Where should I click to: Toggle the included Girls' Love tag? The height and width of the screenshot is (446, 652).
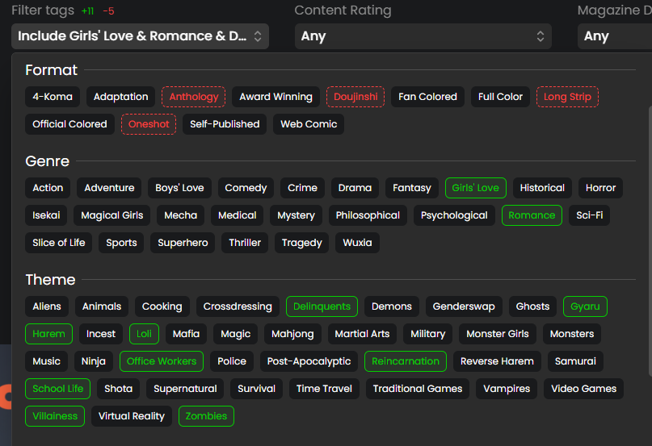click(476, 188)
